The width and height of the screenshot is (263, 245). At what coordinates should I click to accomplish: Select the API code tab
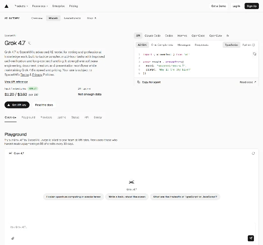[x=138, y=35]
